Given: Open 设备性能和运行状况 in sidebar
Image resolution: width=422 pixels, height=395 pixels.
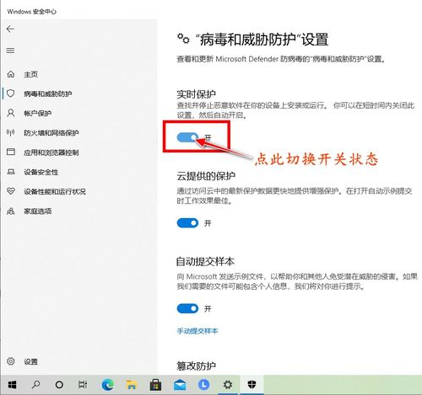Looking at the screenshot, I should [x=55, y=191].
